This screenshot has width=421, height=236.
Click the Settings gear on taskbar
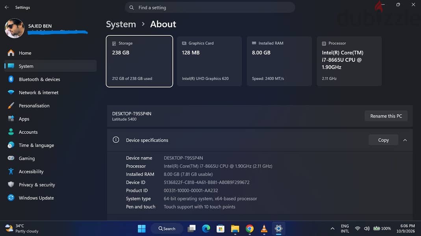[x=278, y=229]
